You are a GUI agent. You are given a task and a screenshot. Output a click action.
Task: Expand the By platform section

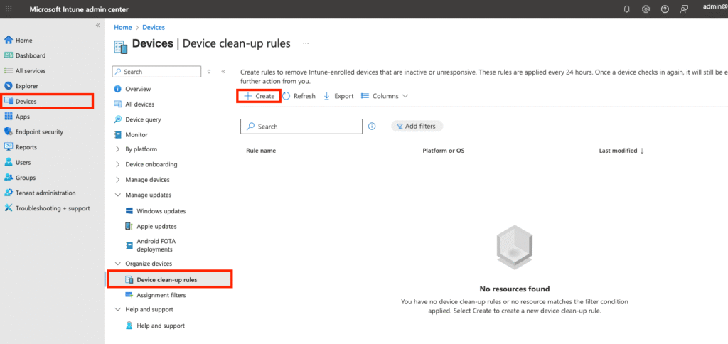click(x=118, y=149)
